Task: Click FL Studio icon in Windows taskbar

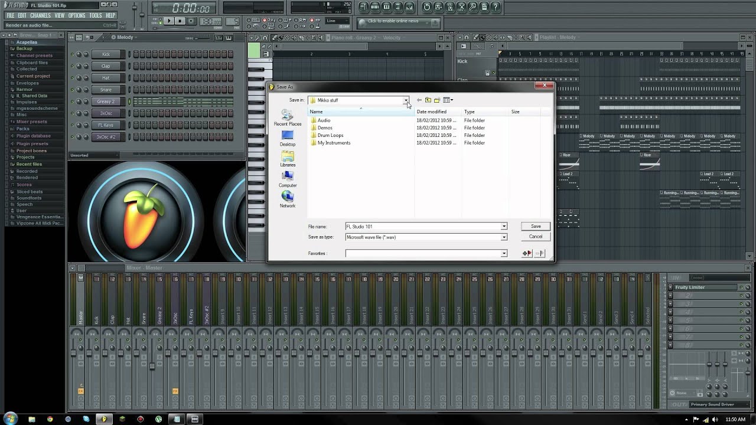Action: [104, 419]
